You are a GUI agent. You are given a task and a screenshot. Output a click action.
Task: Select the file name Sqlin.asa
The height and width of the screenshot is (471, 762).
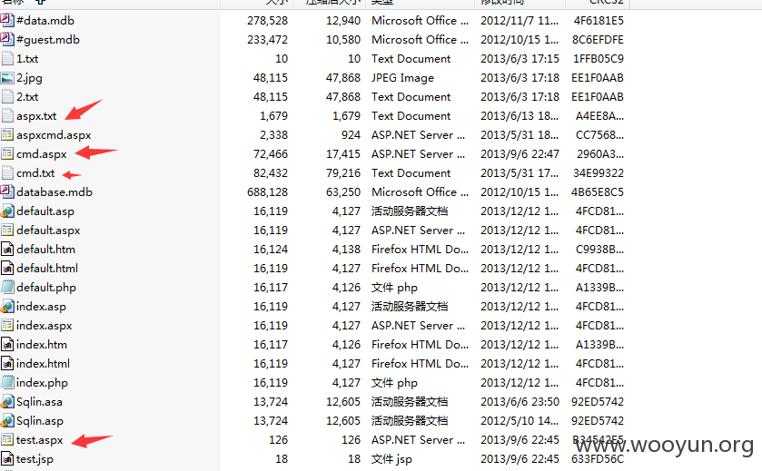(x=39, y=402)
